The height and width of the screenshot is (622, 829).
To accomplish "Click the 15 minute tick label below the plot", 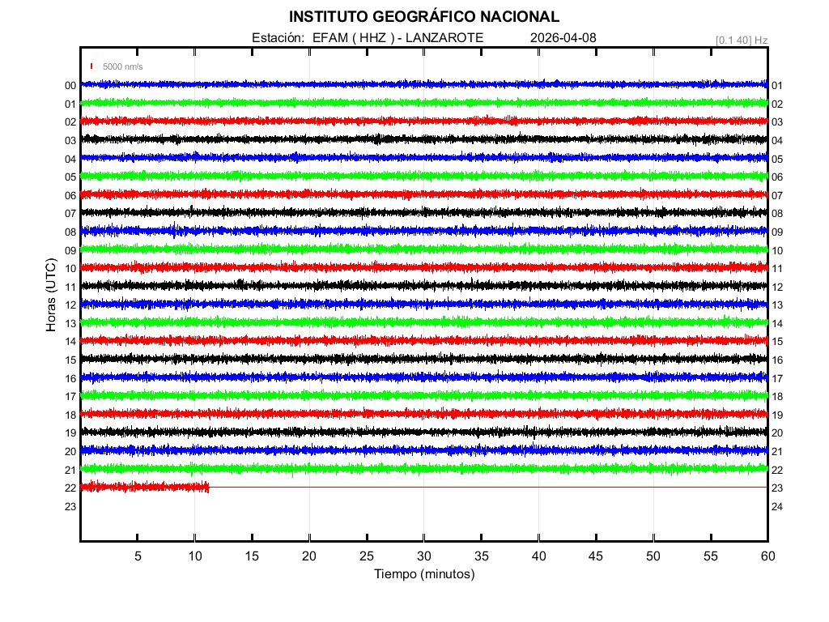I will pyautogui.click(x=253, y=556).
